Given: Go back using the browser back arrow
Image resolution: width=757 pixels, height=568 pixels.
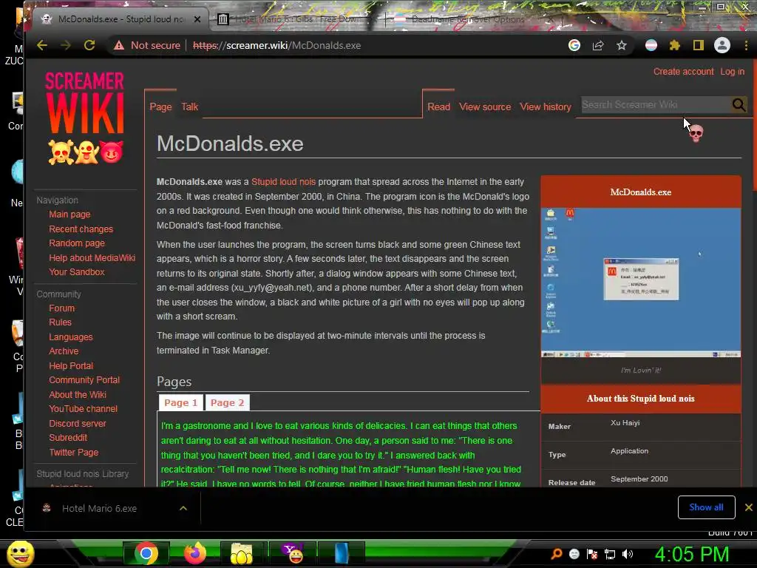Looking at the screenshot, I should (42, 45).
